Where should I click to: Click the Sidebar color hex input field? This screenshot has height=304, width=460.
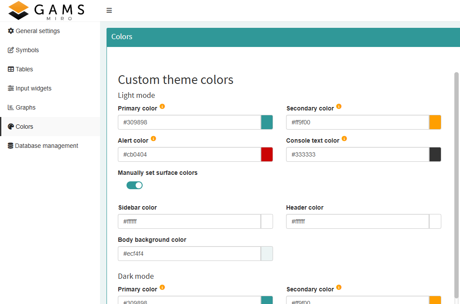pos(189,221)
